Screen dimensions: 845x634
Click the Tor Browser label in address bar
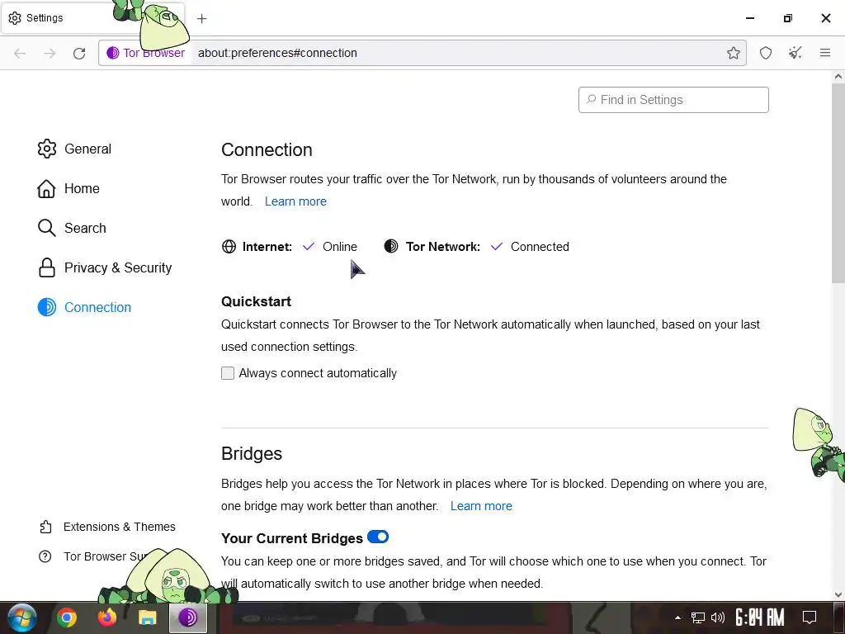click(x=153, y=53)
